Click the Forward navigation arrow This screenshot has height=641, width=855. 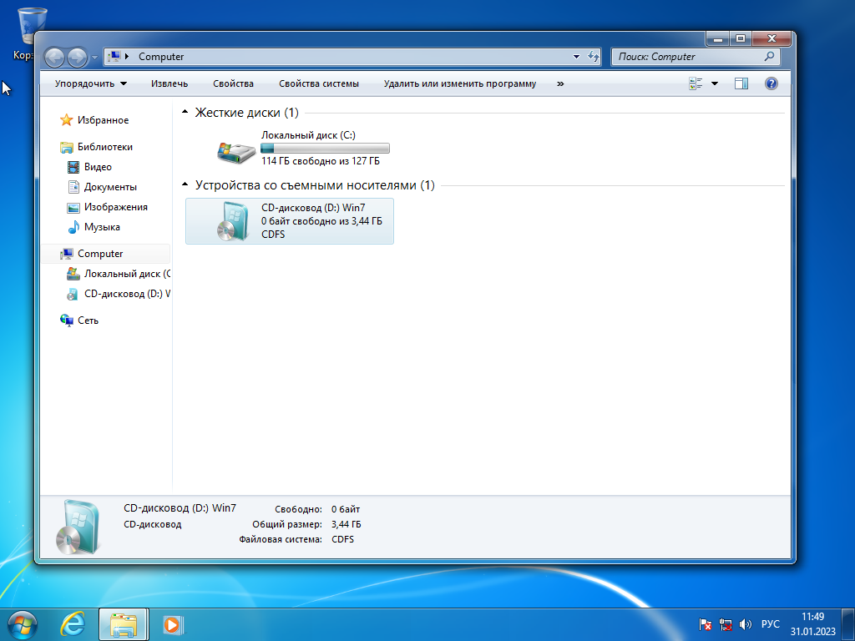point(77,57)
